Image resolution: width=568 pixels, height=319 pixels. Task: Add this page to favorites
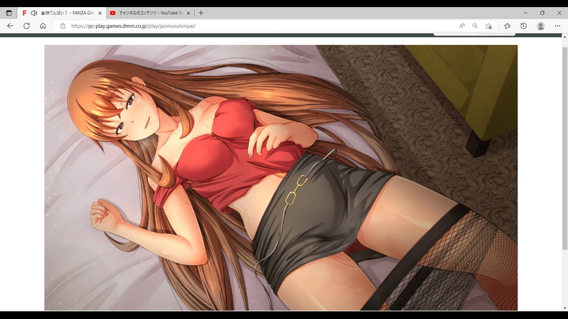[489, 26]
